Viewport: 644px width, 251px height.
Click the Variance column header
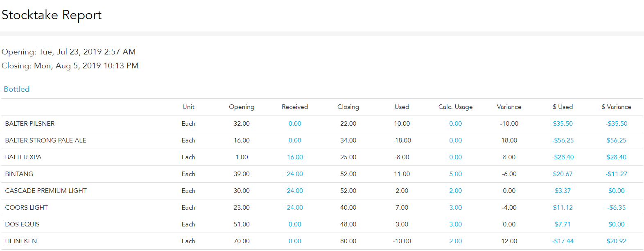coord(509,107)
